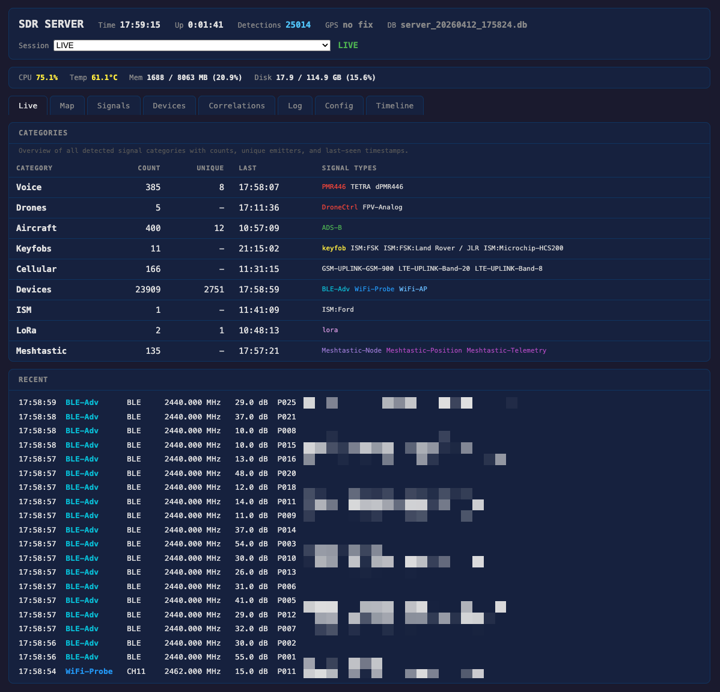Open the Config tab
This screenshot has width=720, height=692.
click(x=340, y=106)
